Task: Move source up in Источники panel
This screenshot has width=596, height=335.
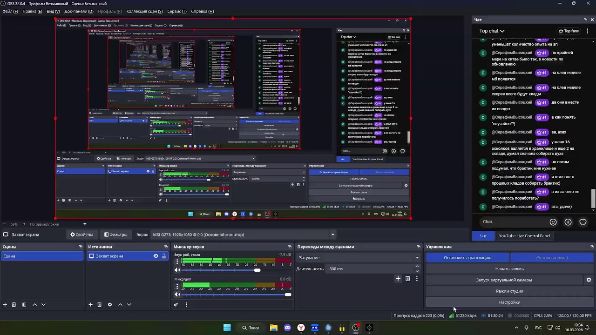Action: pos(120,305)
